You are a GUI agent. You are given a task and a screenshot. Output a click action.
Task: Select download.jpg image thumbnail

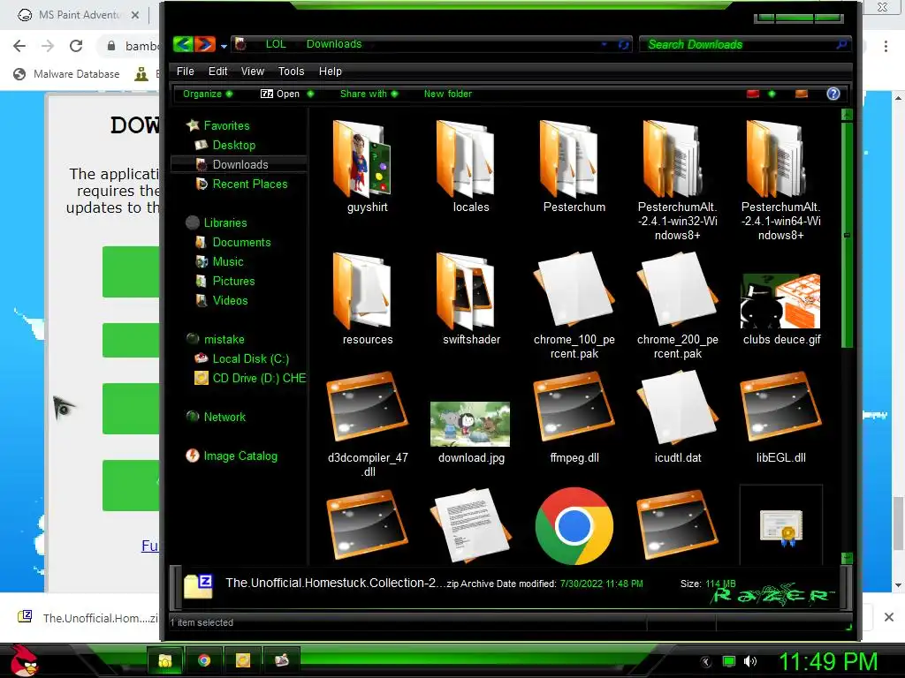click(470, 424)
